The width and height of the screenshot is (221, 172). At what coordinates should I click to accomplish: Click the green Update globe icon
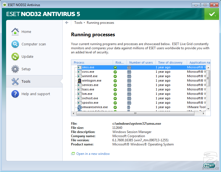pyautogui.click(x=15, y=57)
